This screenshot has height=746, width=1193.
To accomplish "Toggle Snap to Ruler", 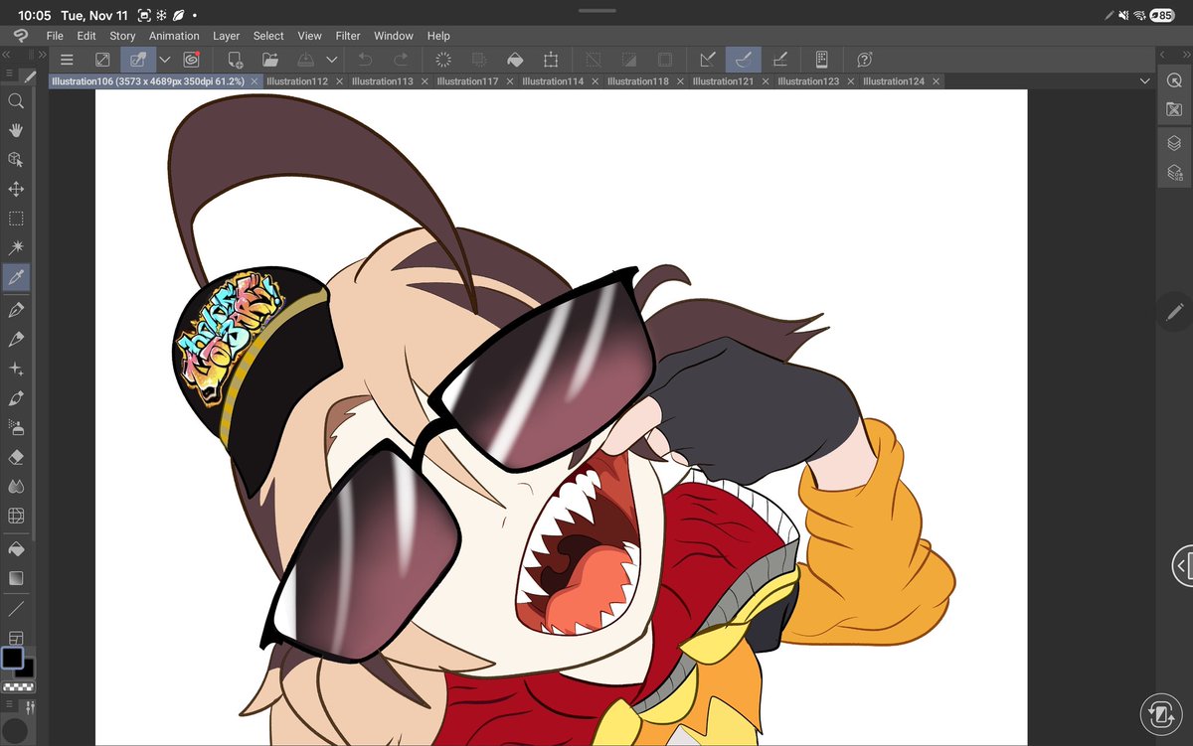I will click(x=709, y=60).
